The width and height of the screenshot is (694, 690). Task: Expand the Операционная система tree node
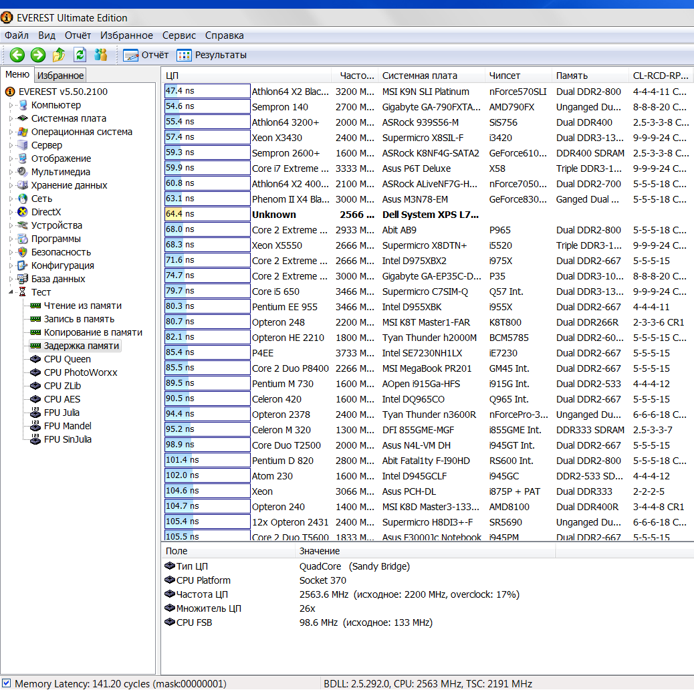pyautogui.click(x=11, y=132)
